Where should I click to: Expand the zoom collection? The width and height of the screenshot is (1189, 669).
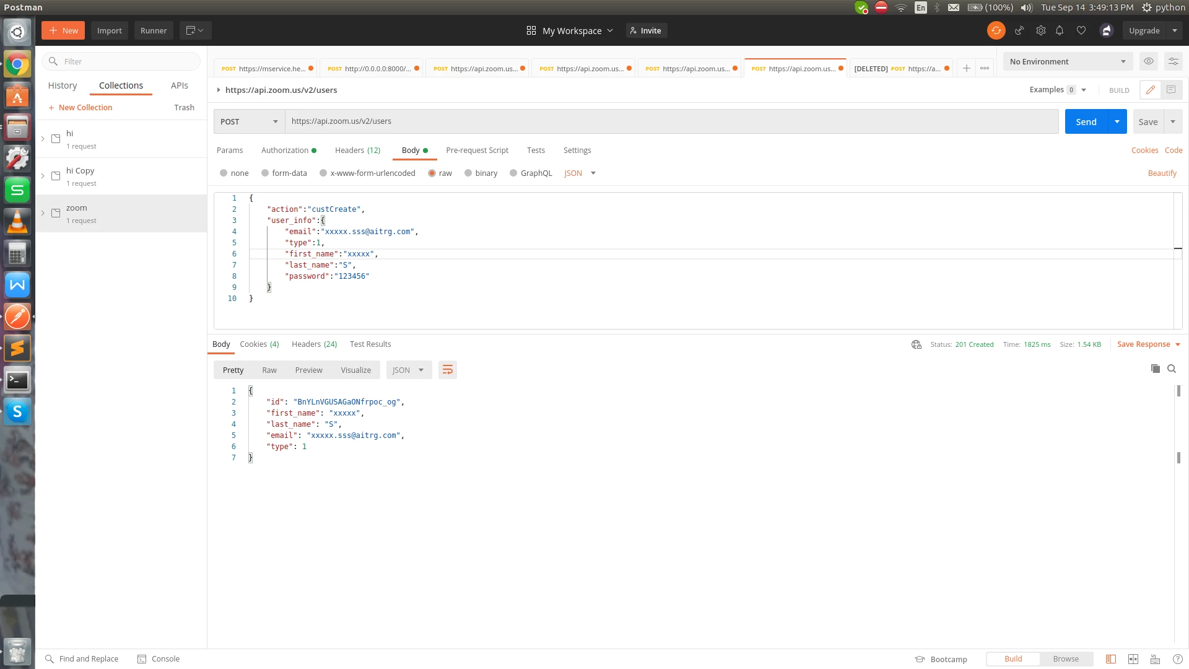(43, 213)
